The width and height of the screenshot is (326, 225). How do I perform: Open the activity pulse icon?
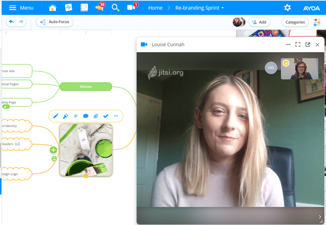(69, 8)
